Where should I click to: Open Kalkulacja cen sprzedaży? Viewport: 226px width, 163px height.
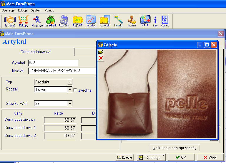tap(175, 148)
